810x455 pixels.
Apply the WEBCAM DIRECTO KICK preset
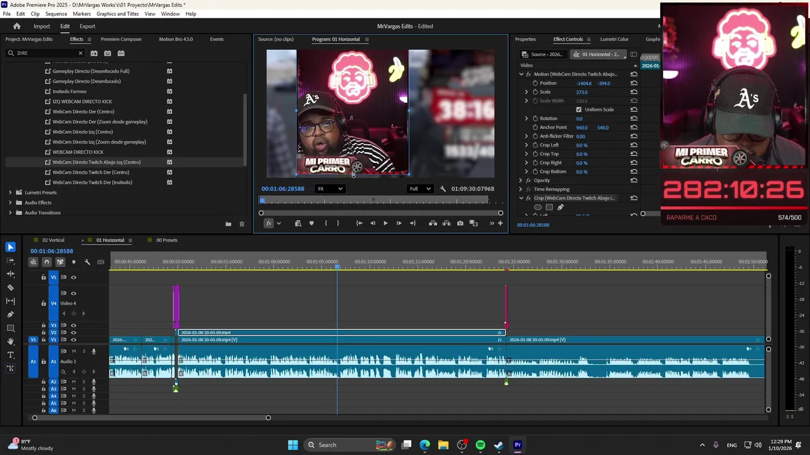pyautogui.click(x=78, y=152)
